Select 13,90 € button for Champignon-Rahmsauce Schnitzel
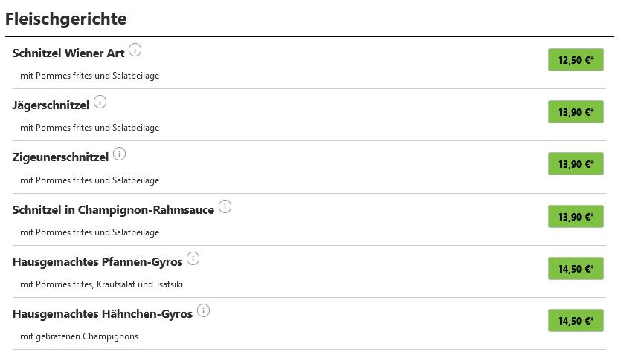 (576, 216)
